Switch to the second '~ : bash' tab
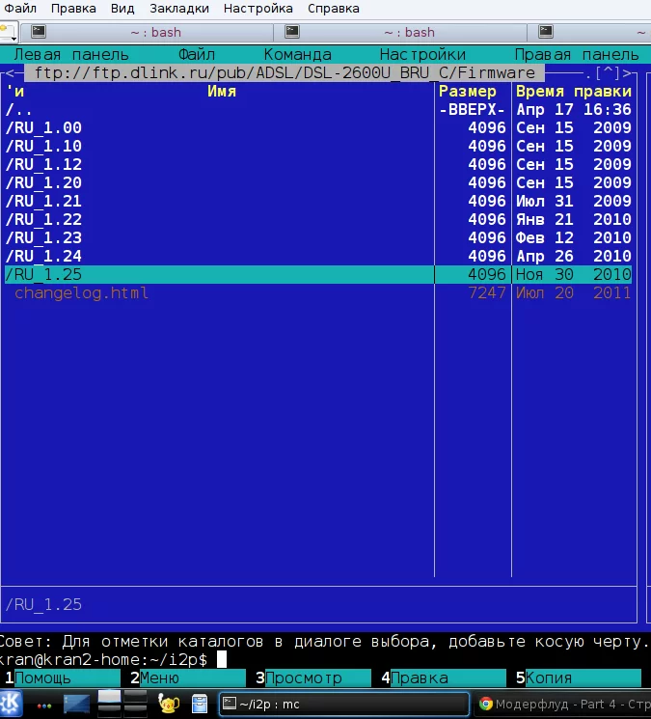 point(400,32)
